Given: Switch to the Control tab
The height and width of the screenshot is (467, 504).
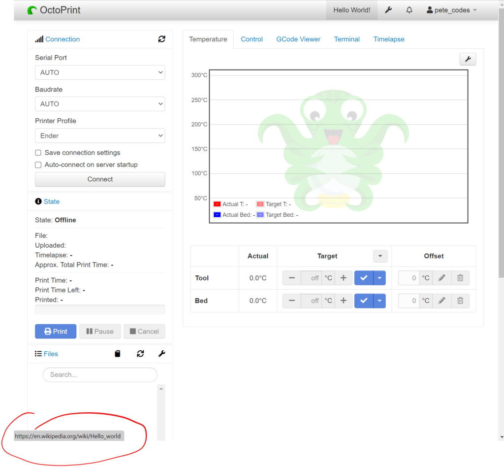Looking at the screenshot, I should [252, 39].
